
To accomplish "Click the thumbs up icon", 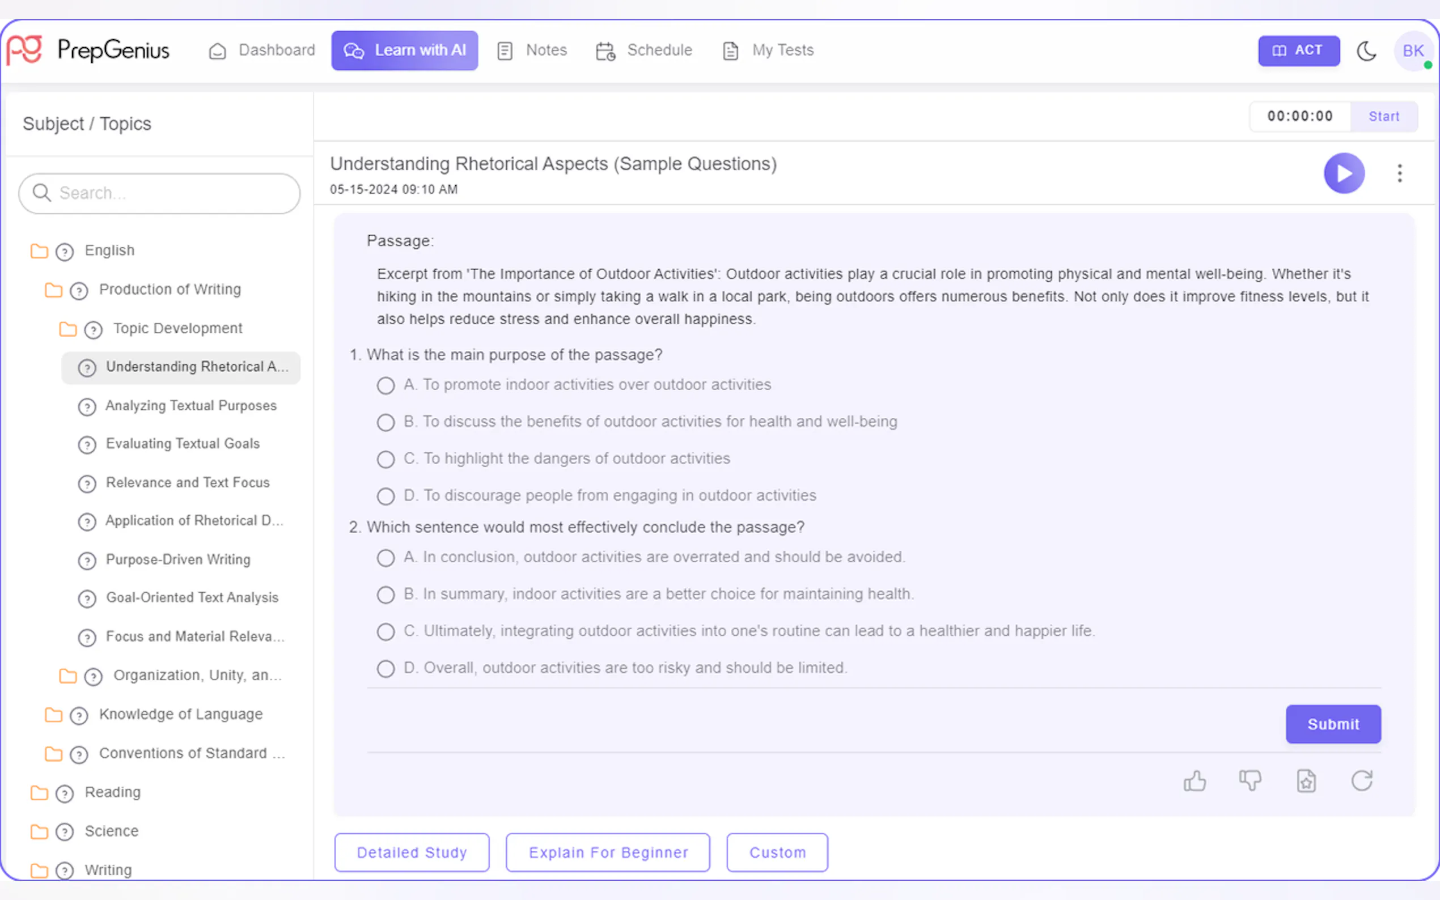I will [x=1194, y=780].
